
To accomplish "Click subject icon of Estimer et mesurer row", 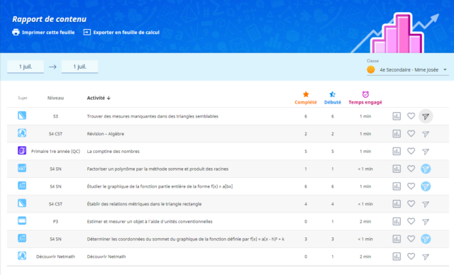I will 22,221.
